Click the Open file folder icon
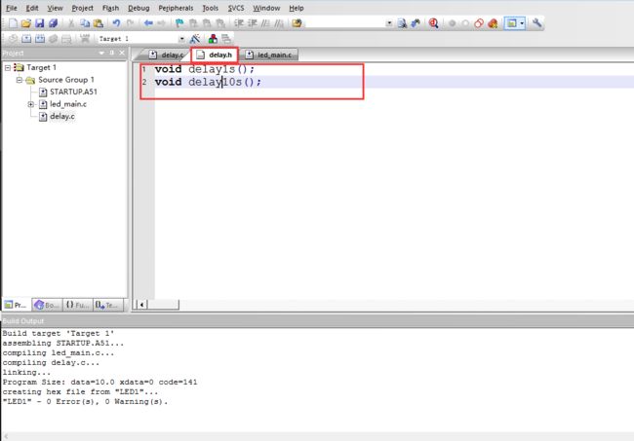 coord(26,23)
